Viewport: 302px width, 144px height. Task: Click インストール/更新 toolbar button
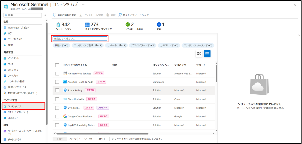91,15
